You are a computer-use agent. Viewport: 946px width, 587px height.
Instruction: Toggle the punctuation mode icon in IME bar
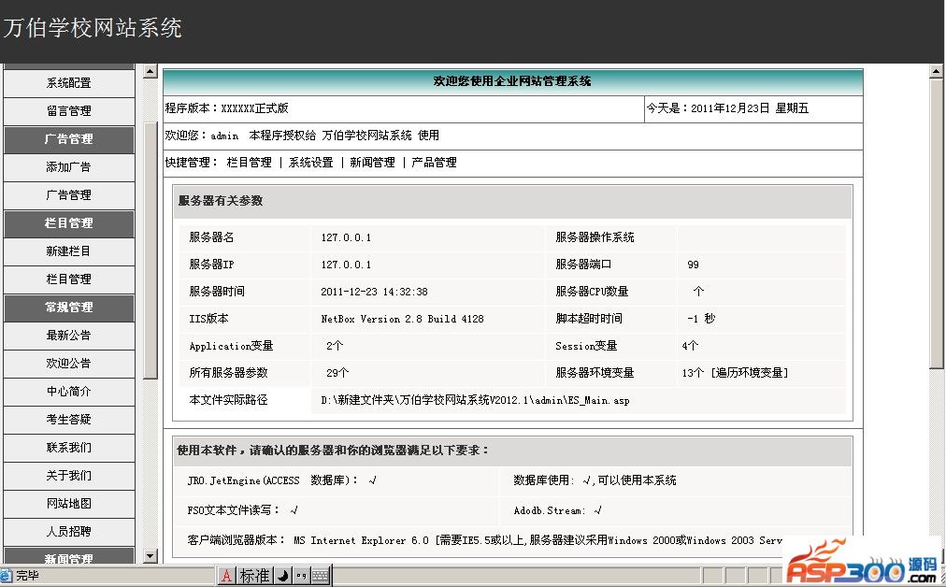(301, 576)
